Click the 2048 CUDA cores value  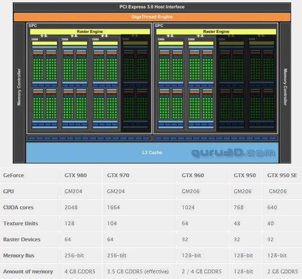coord(71,207)
